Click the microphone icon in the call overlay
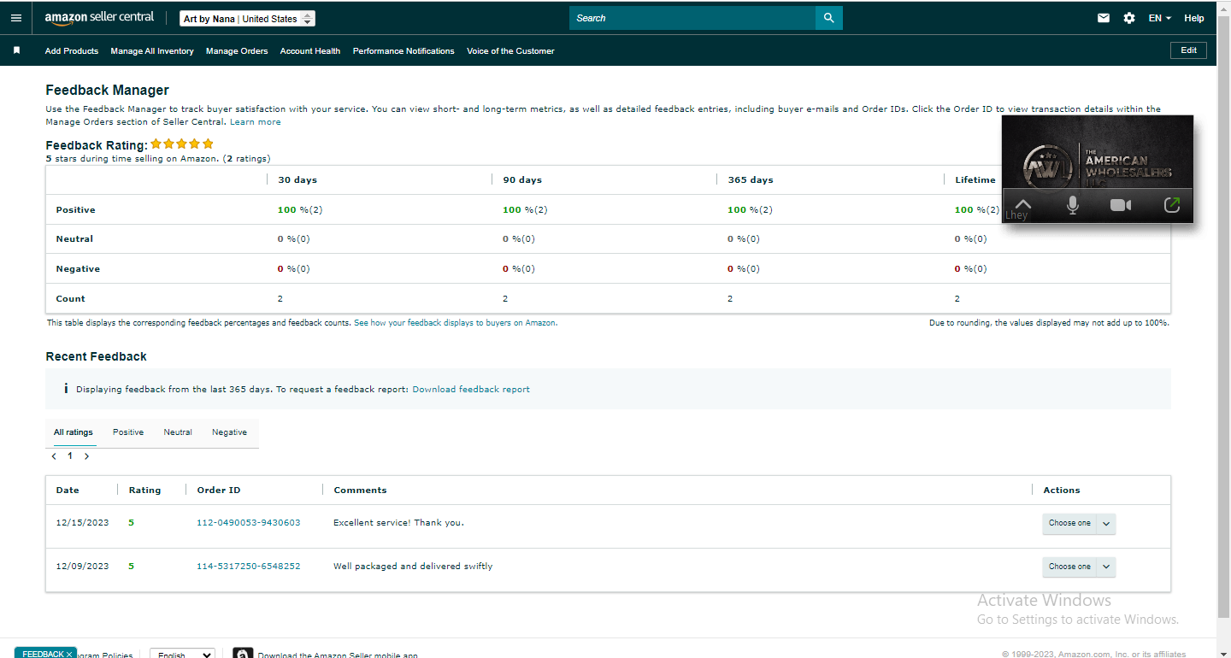Screen dimensions: 1231x658 [x=1072, y=205]
